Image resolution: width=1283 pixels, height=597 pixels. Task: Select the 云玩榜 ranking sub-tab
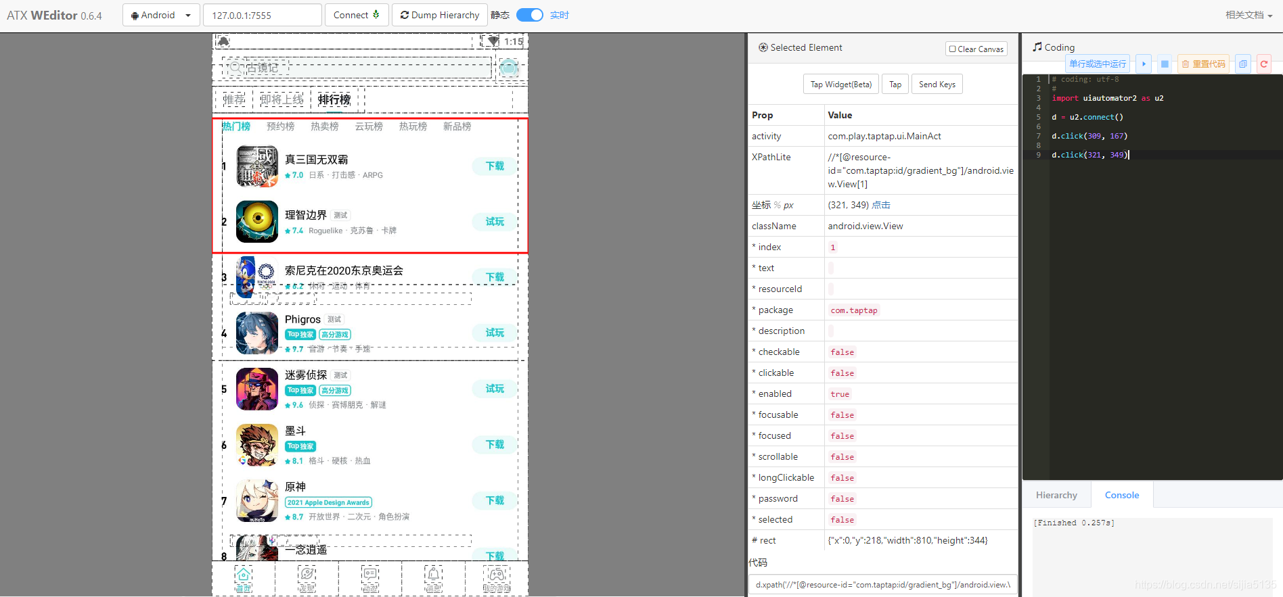point(369,126)
